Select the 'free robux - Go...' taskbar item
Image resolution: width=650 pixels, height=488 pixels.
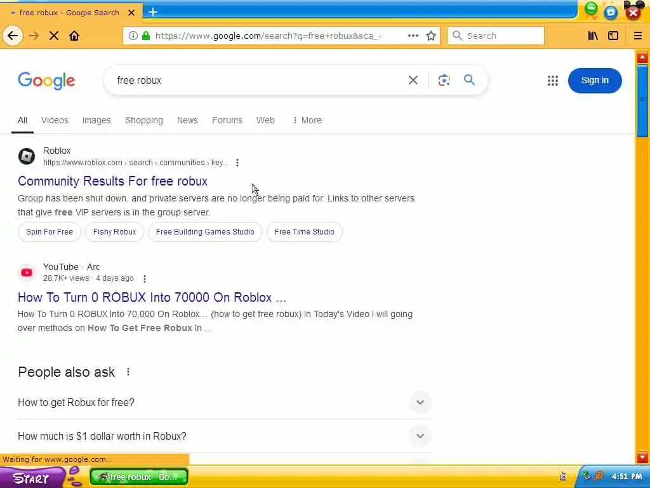(139, 477)
